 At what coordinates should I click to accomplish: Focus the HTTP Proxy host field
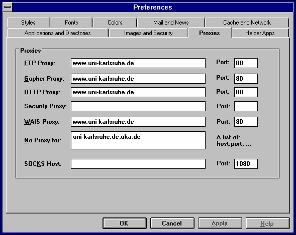(x=138, y=92)
